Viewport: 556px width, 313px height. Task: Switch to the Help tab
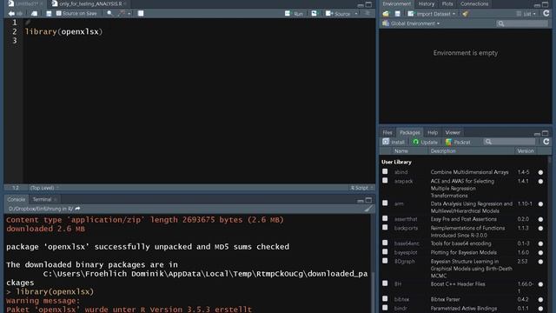tap(433, 132)
